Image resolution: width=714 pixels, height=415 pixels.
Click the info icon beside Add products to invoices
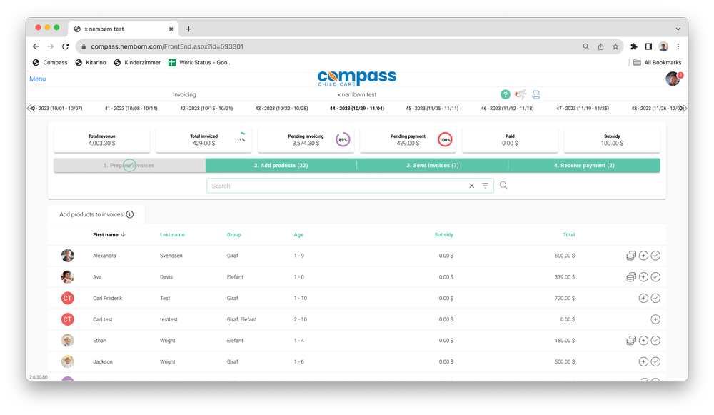pyautogui.click(x=130, y=214)
